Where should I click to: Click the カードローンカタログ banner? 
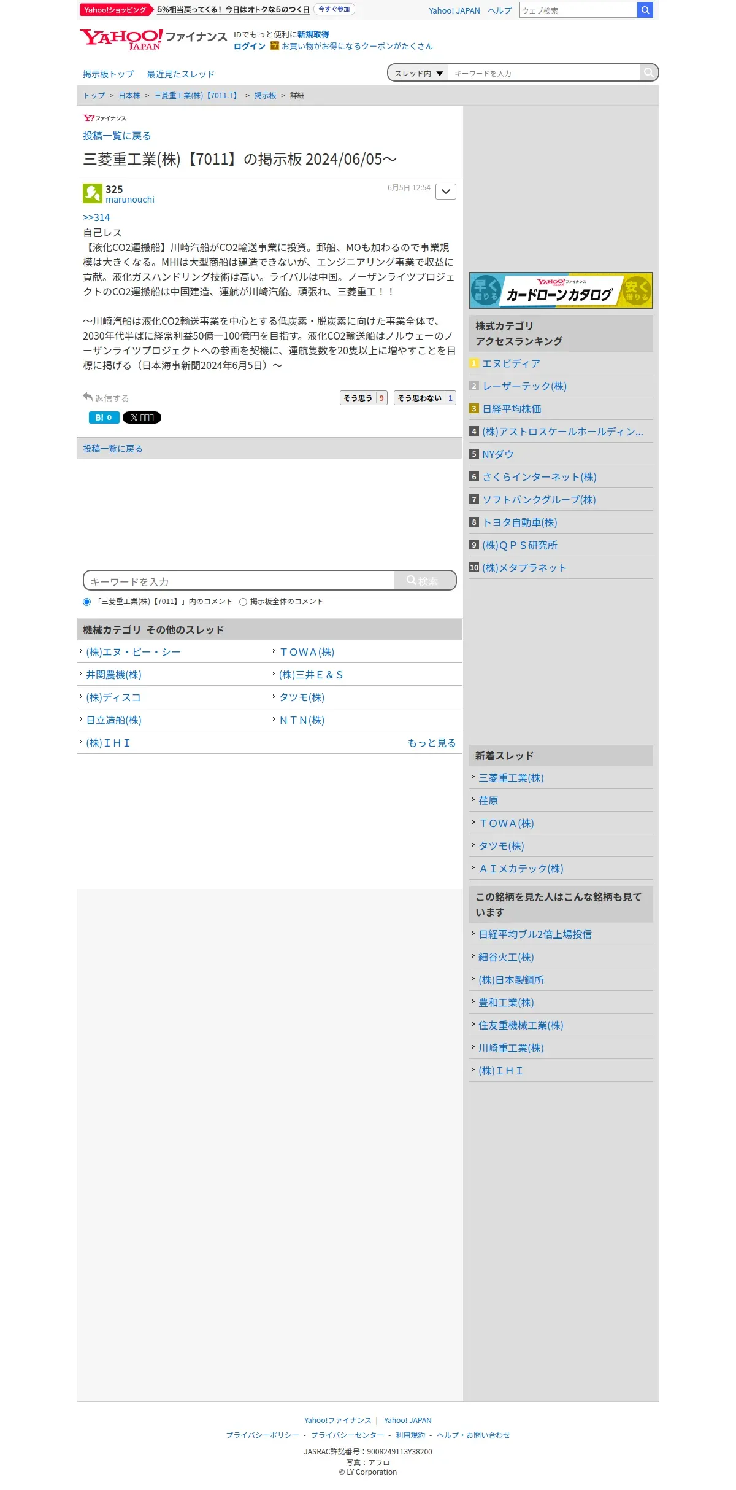coord(561,290)
